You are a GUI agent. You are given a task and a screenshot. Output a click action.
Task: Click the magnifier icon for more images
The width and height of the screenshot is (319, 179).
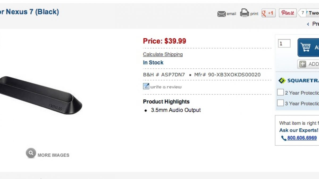pyautogui.click(x=31, y=153)
